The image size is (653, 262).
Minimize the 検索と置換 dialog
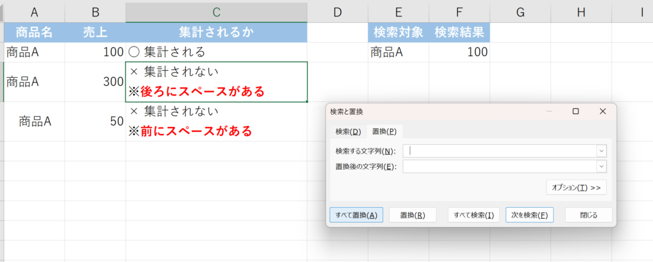pos(548,112)
